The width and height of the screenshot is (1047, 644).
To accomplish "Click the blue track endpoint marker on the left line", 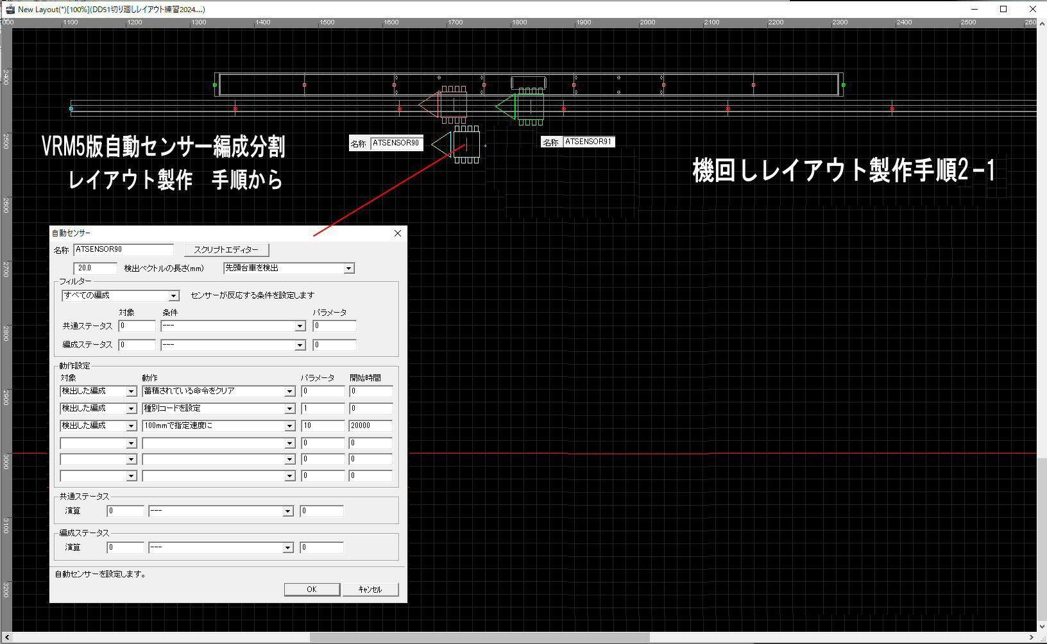I will click(x=71, y=108).
